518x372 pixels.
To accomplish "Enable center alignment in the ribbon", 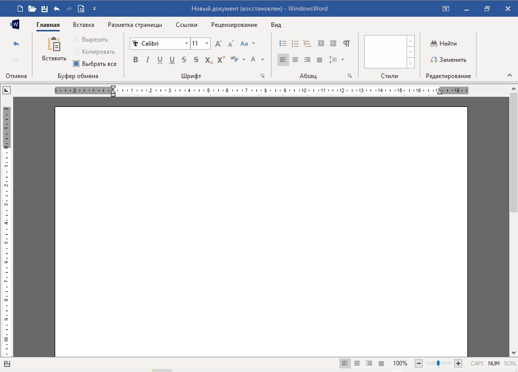I will point(295,60).
